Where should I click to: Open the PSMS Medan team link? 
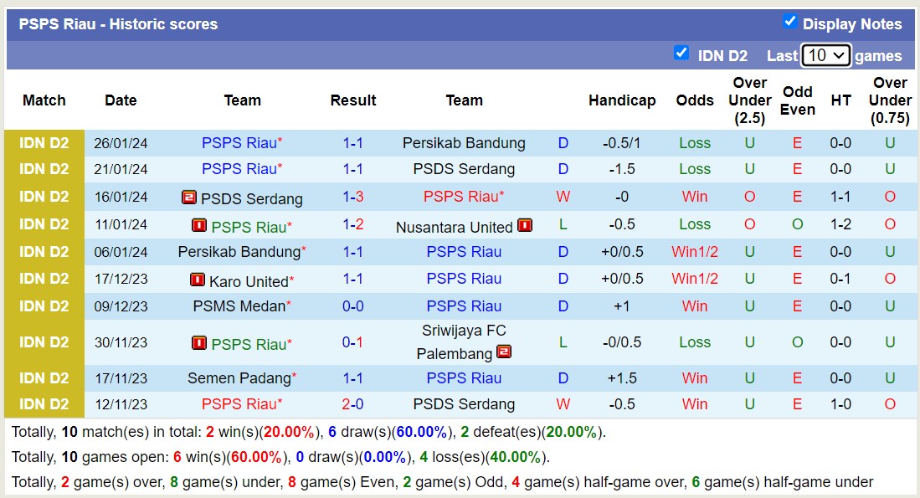239,306
